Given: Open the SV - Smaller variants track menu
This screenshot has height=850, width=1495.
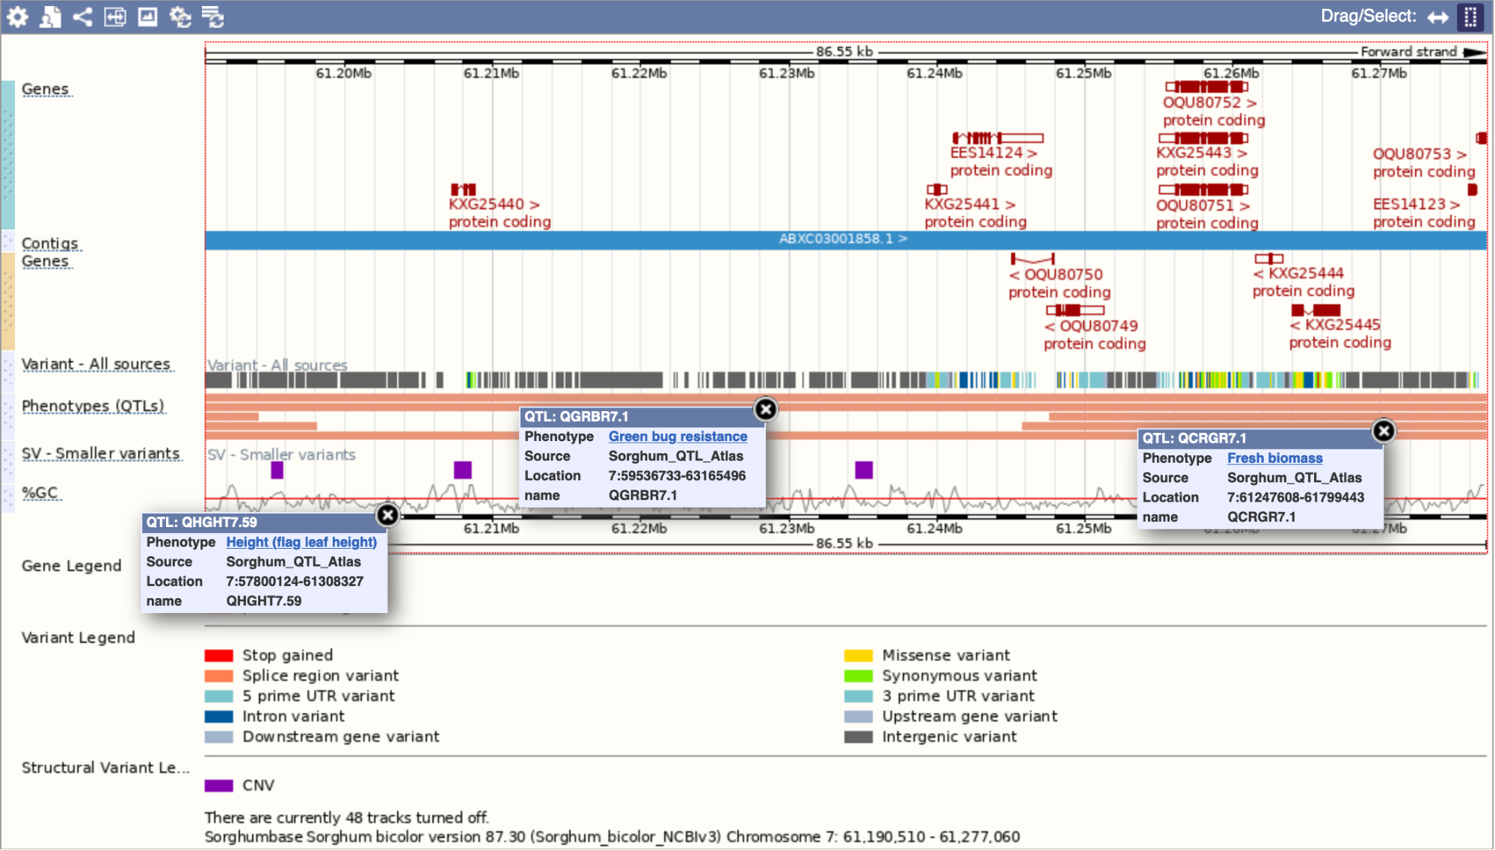Looking at the screenshot, I should pyautogui.click(x=102, y=454).
